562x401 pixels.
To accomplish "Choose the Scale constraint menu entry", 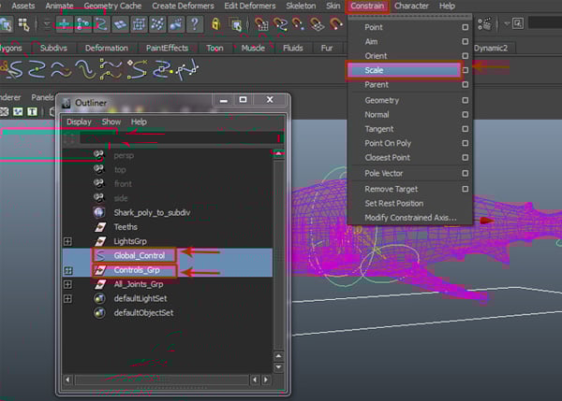I will (404, 70).
